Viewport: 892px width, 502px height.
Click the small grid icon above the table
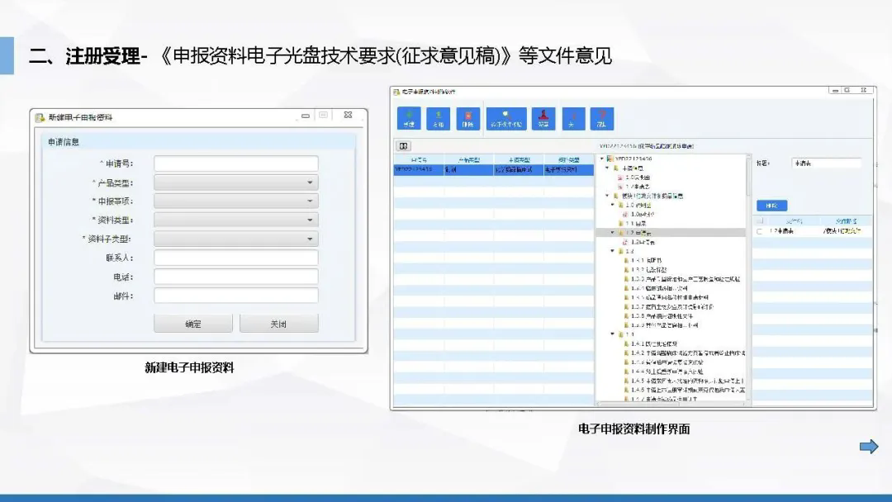click(x=405, y=145)
